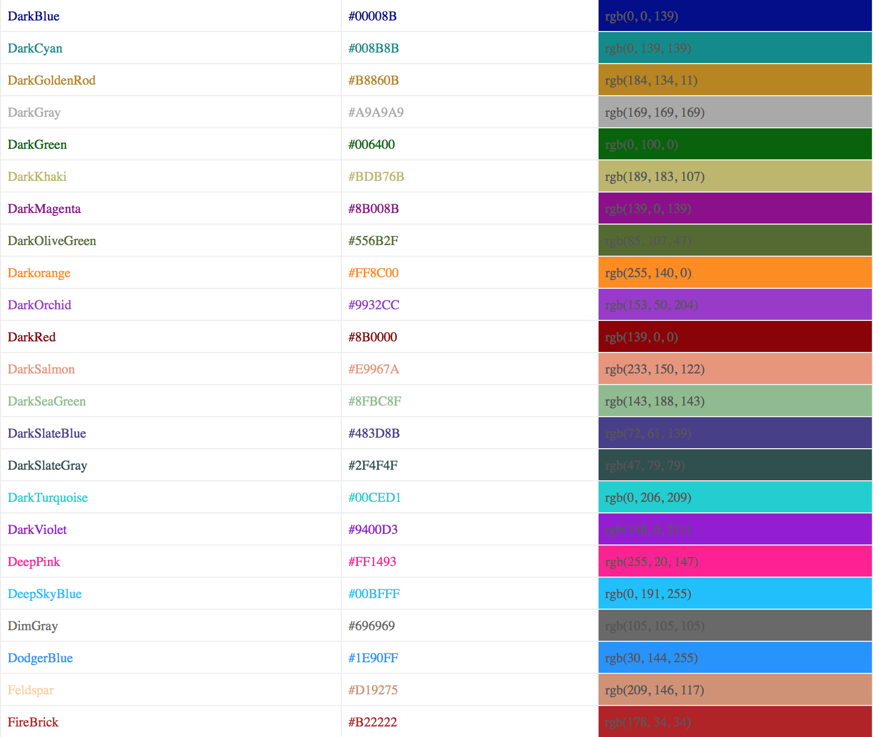Click the DimGray color name
This screenshot has width=873, height=737.
click(33, 626)
